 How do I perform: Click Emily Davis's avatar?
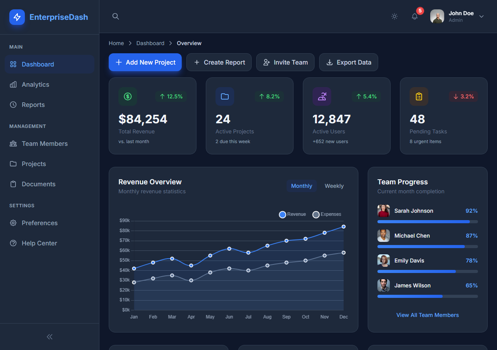pyautogui.click(x=384, y=261)
